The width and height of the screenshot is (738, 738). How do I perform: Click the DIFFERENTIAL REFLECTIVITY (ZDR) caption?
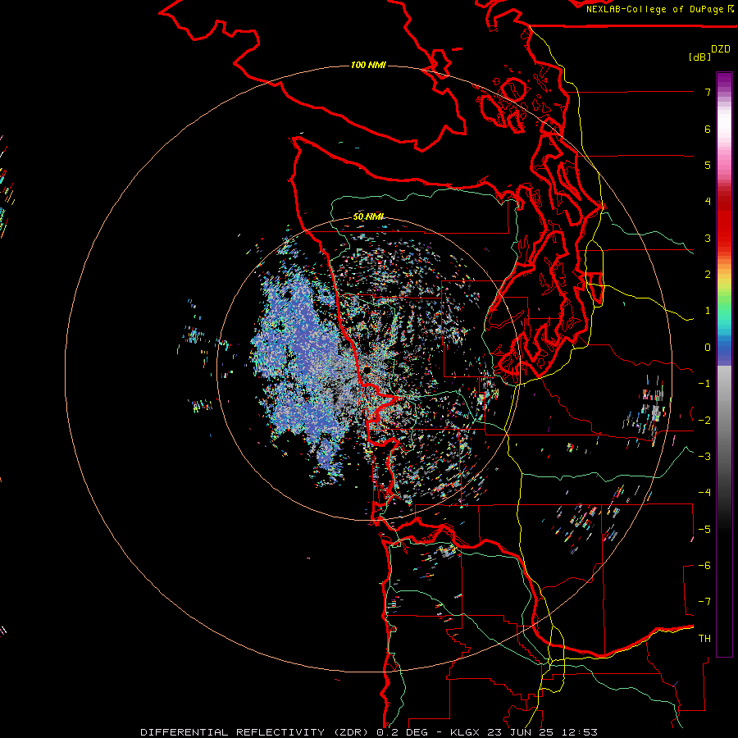pos(256,732)
